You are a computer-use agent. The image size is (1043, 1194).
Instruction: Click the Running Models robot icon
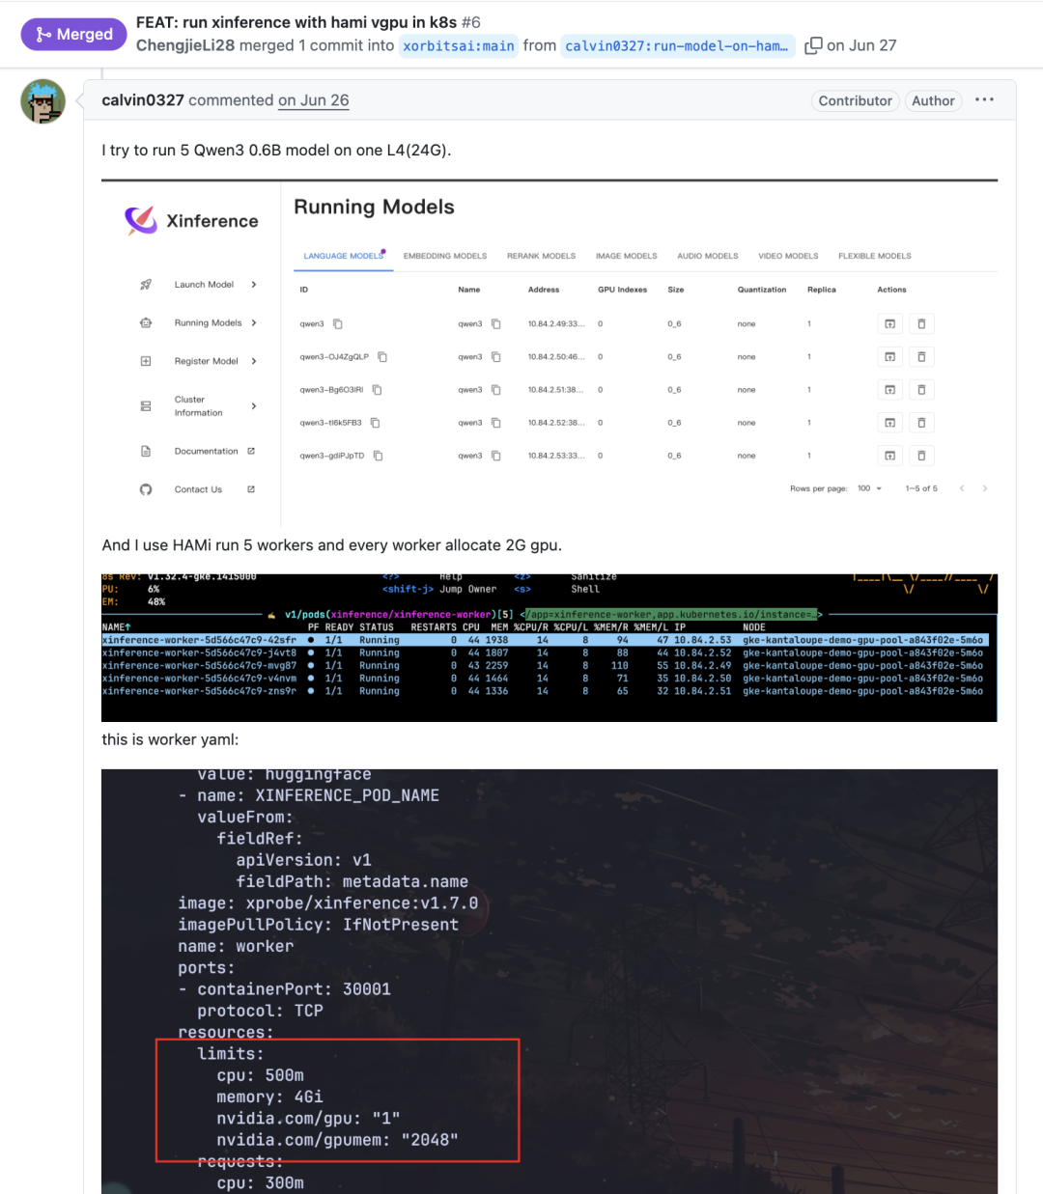point(146,322)
